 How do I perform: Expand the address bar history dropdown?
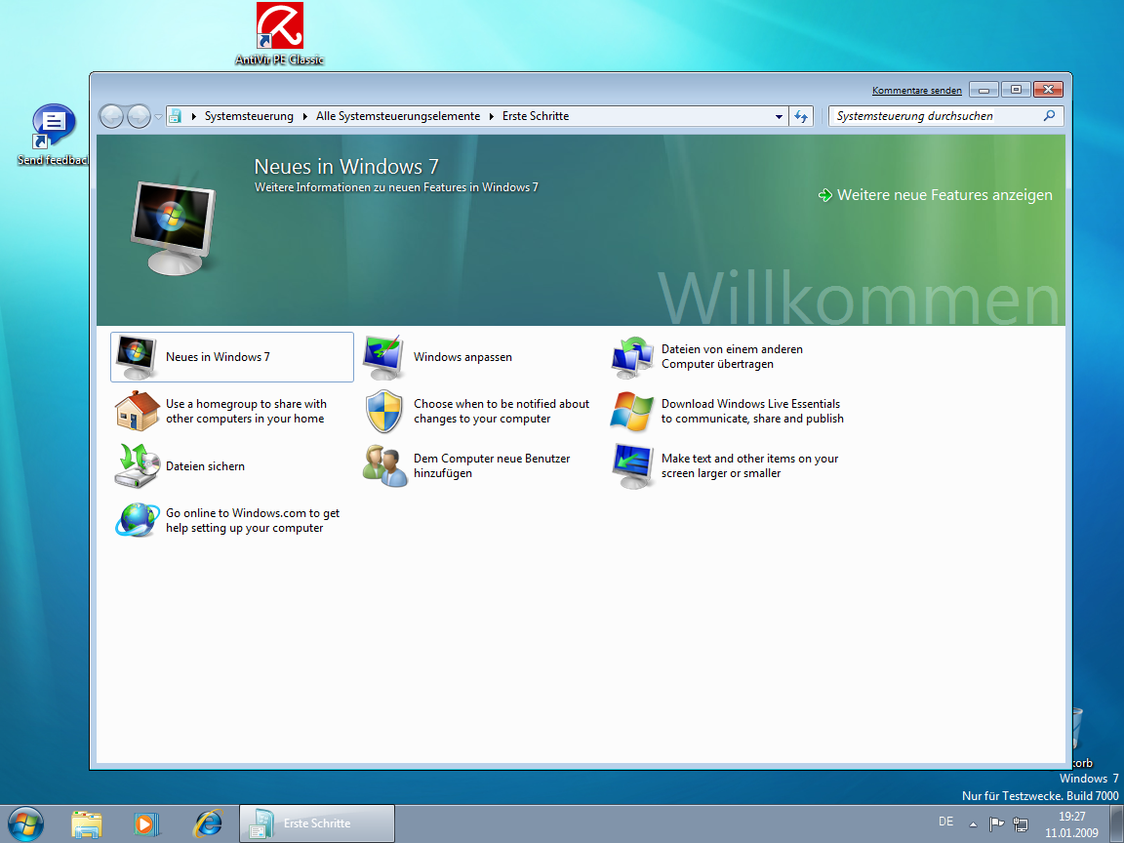click(779, 116)
